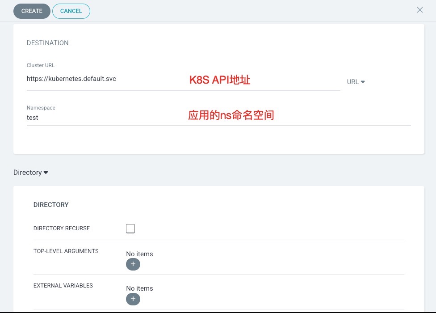Click the EXTERNAL VARIABLES label
This screenshot has height=313, width=436.
63,286
